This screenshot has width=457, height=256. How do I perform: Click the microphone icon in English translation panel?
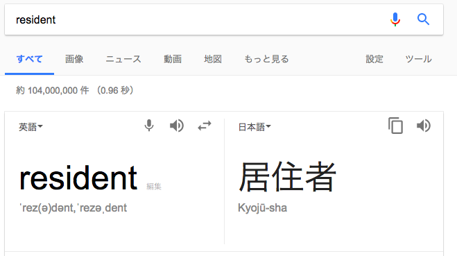149,126
